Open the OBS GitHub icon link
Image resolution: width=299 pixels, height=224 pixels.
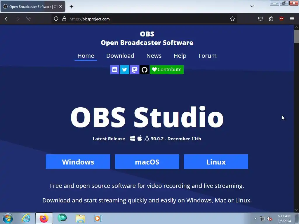[144, 70]
